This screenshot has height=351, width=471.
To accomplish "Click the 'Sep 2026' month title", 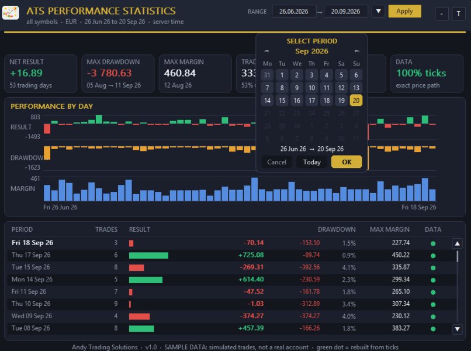I will click(x=311, y=51).
